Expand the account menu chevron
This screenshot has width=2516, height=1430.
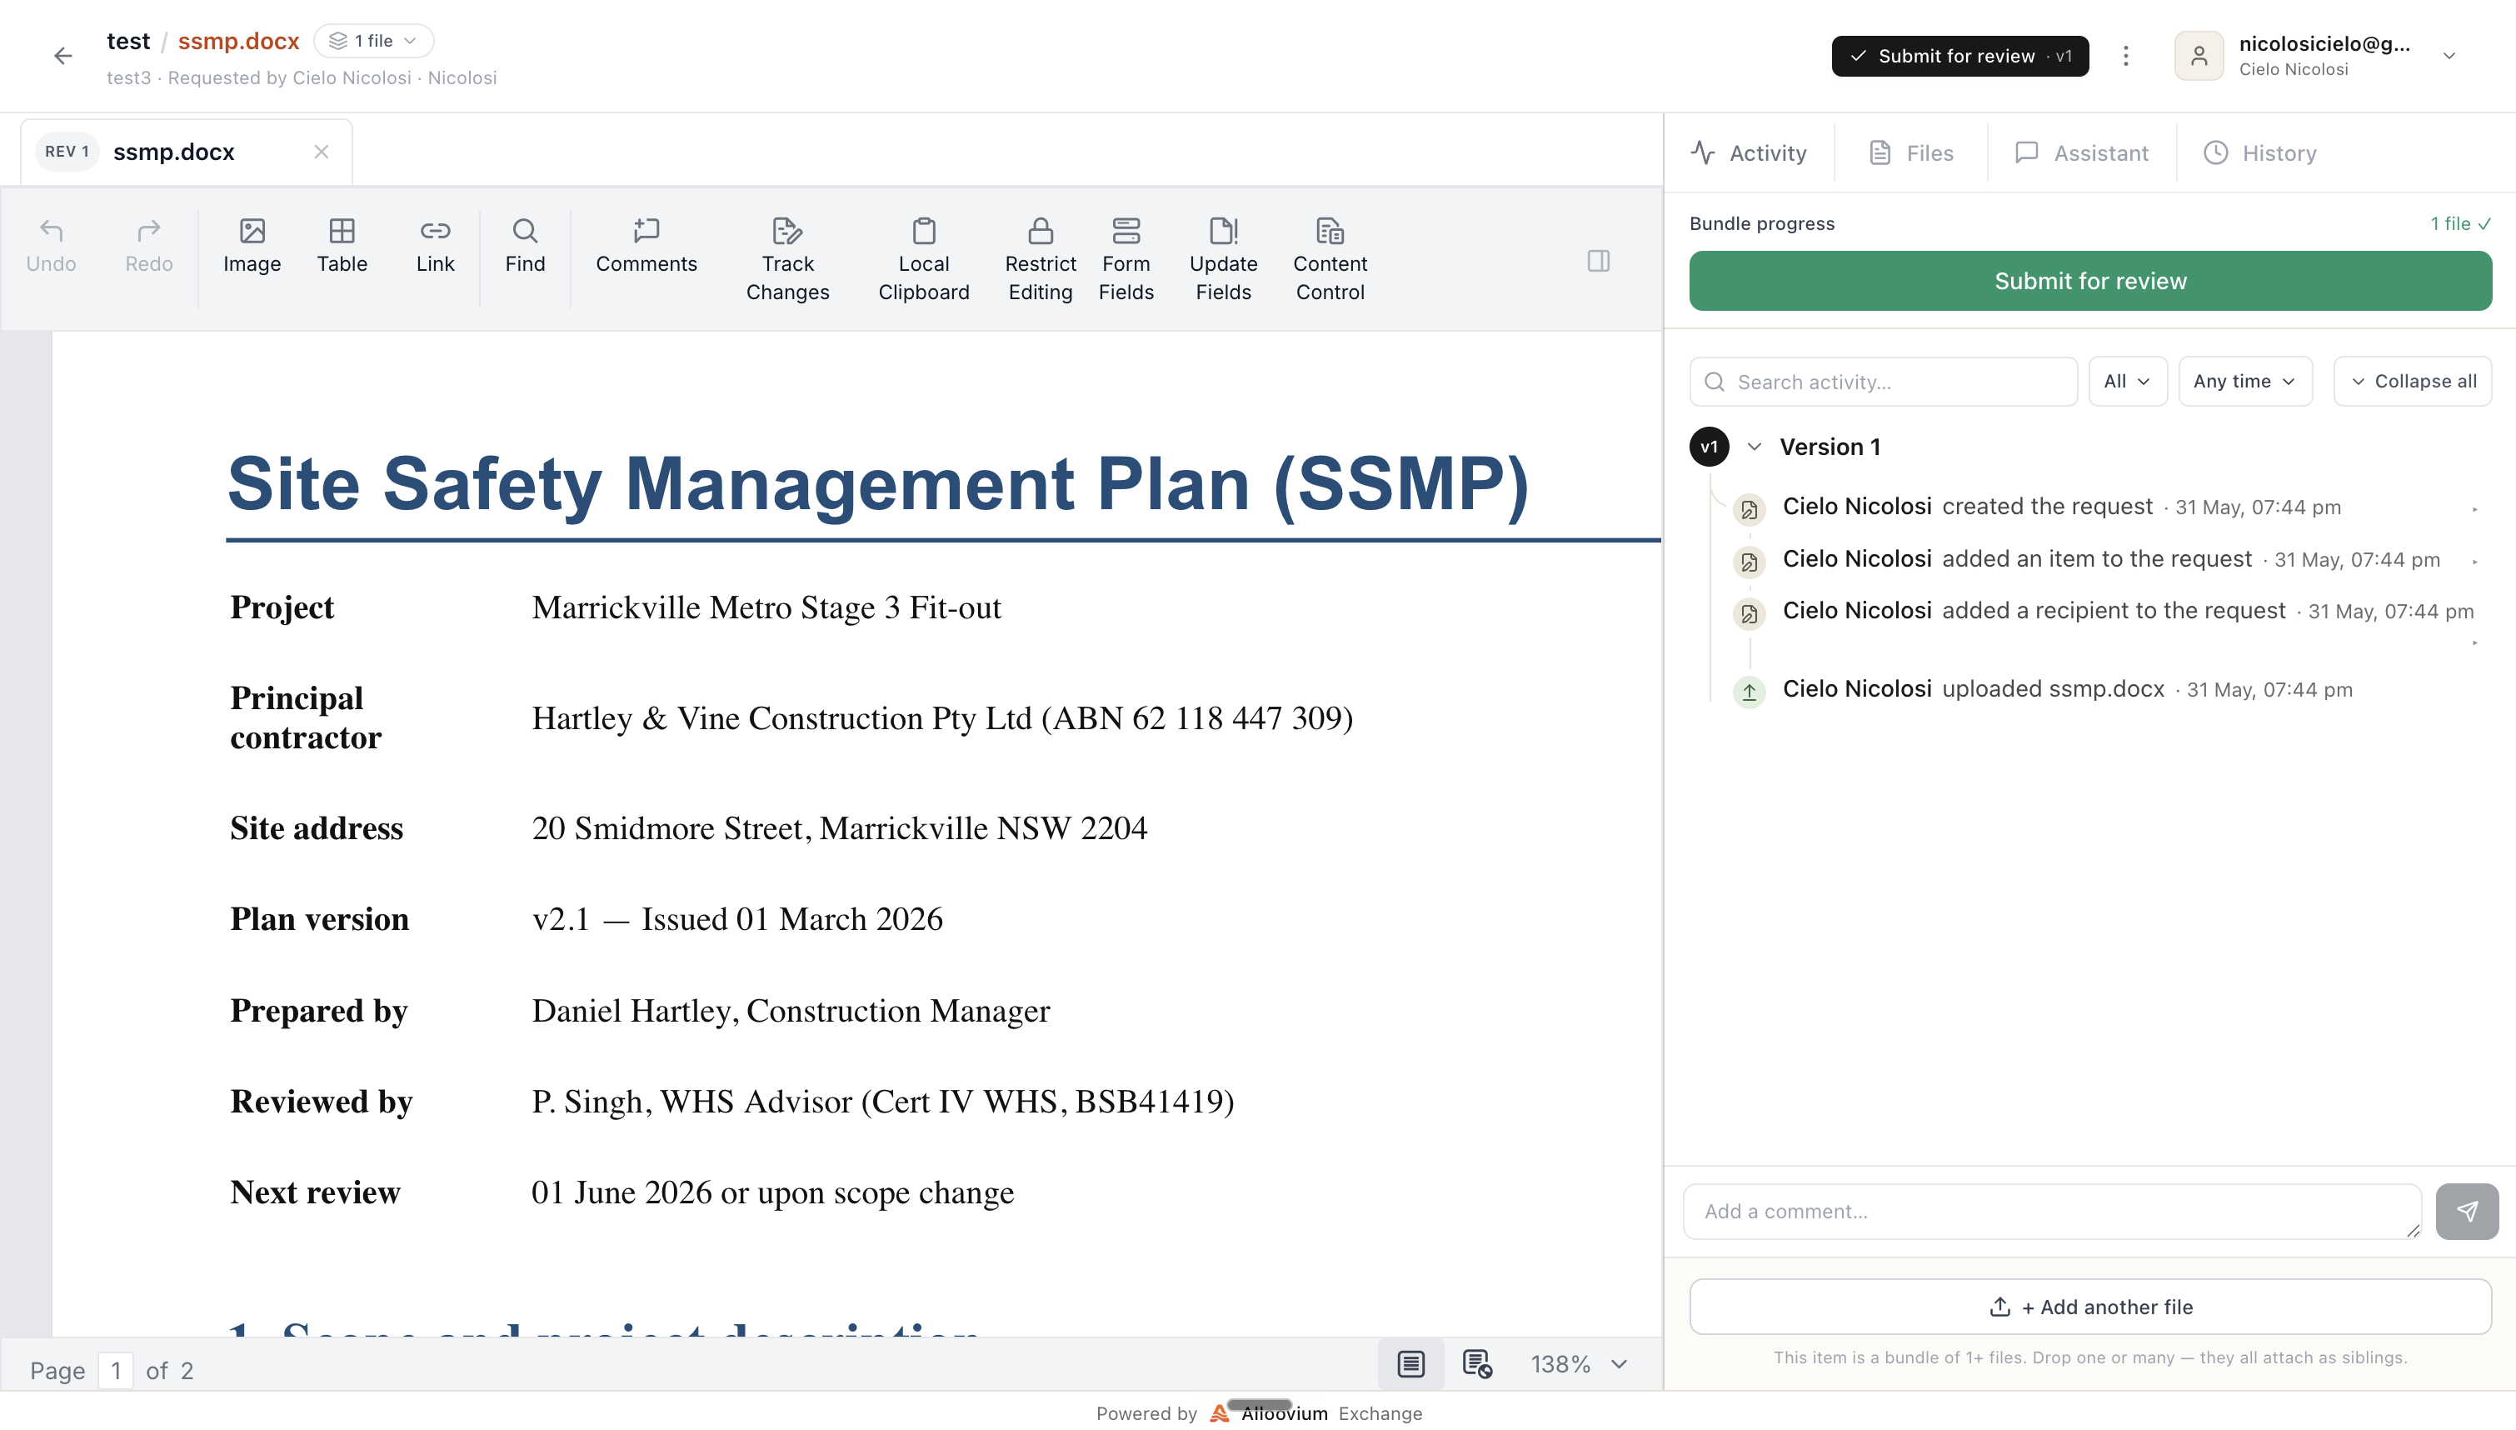click(x=2449, y=56)
